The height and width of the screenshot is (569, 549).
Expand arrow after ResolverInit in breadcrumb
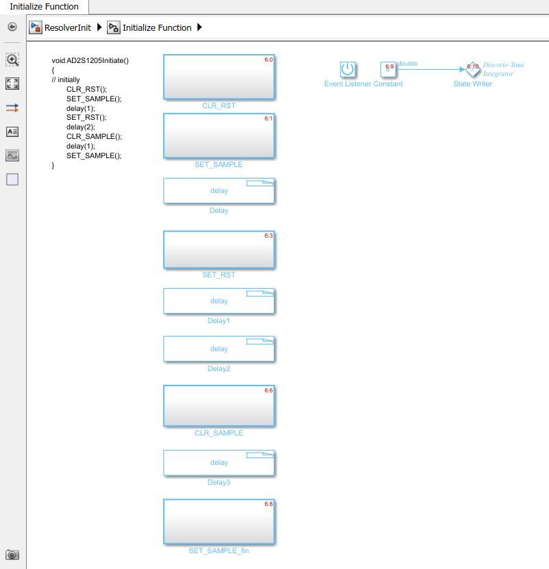pyautogui.click(x=99, y=27)
